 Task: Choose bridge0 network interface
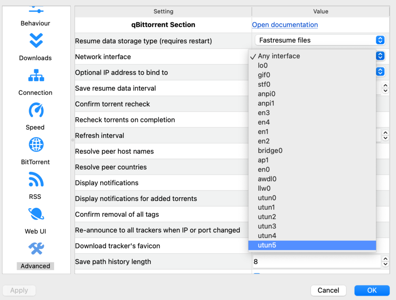click(x=312, y=151)
